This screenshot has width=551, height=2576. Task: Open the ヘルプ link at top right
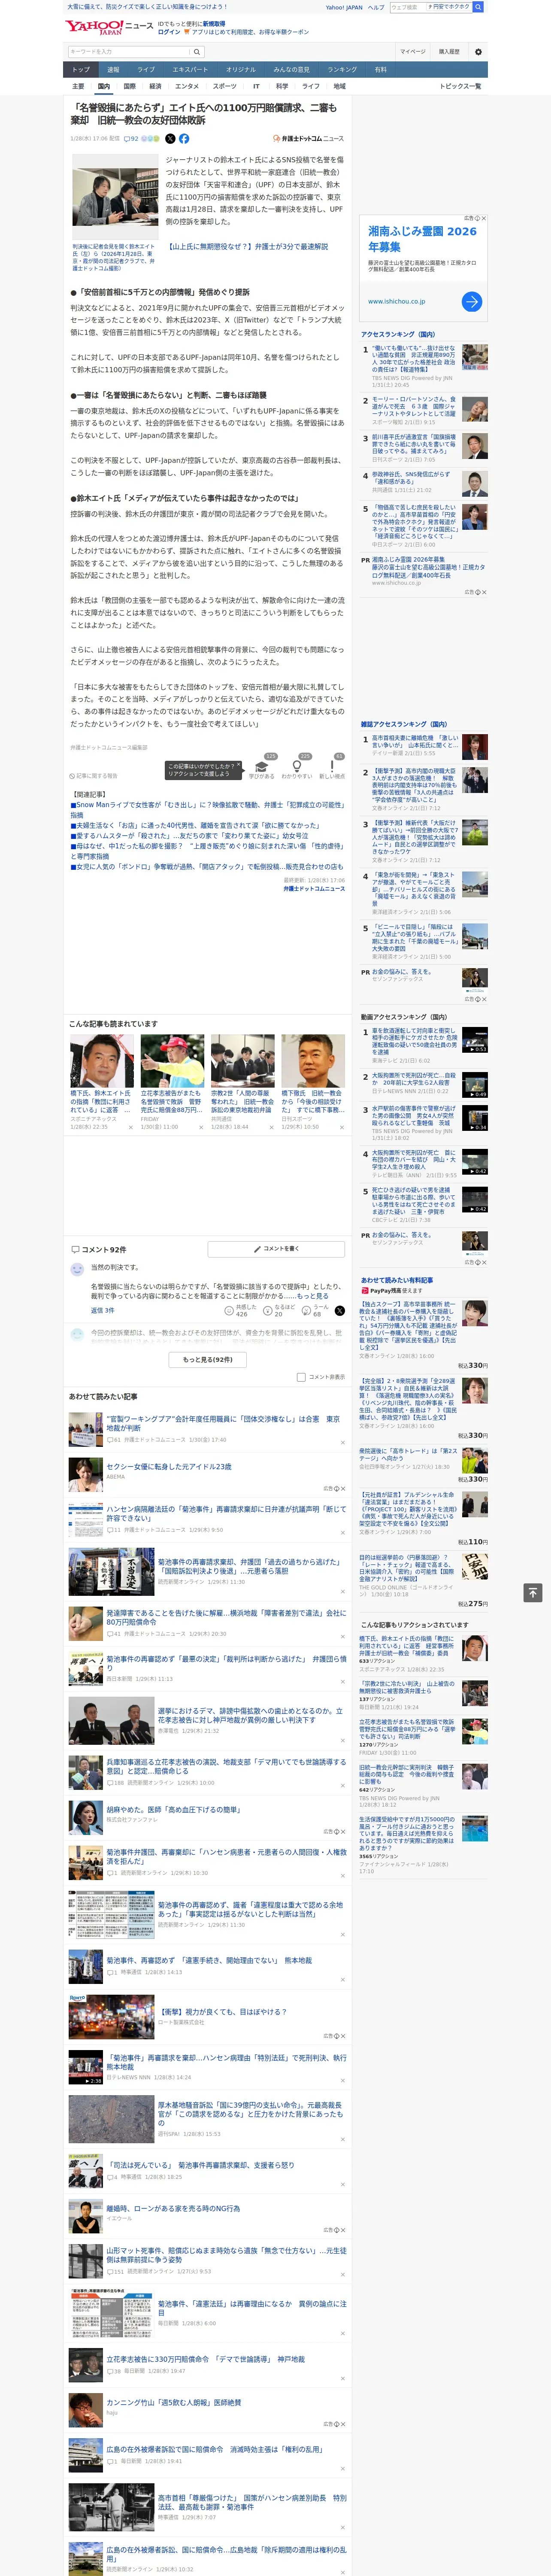376,7
